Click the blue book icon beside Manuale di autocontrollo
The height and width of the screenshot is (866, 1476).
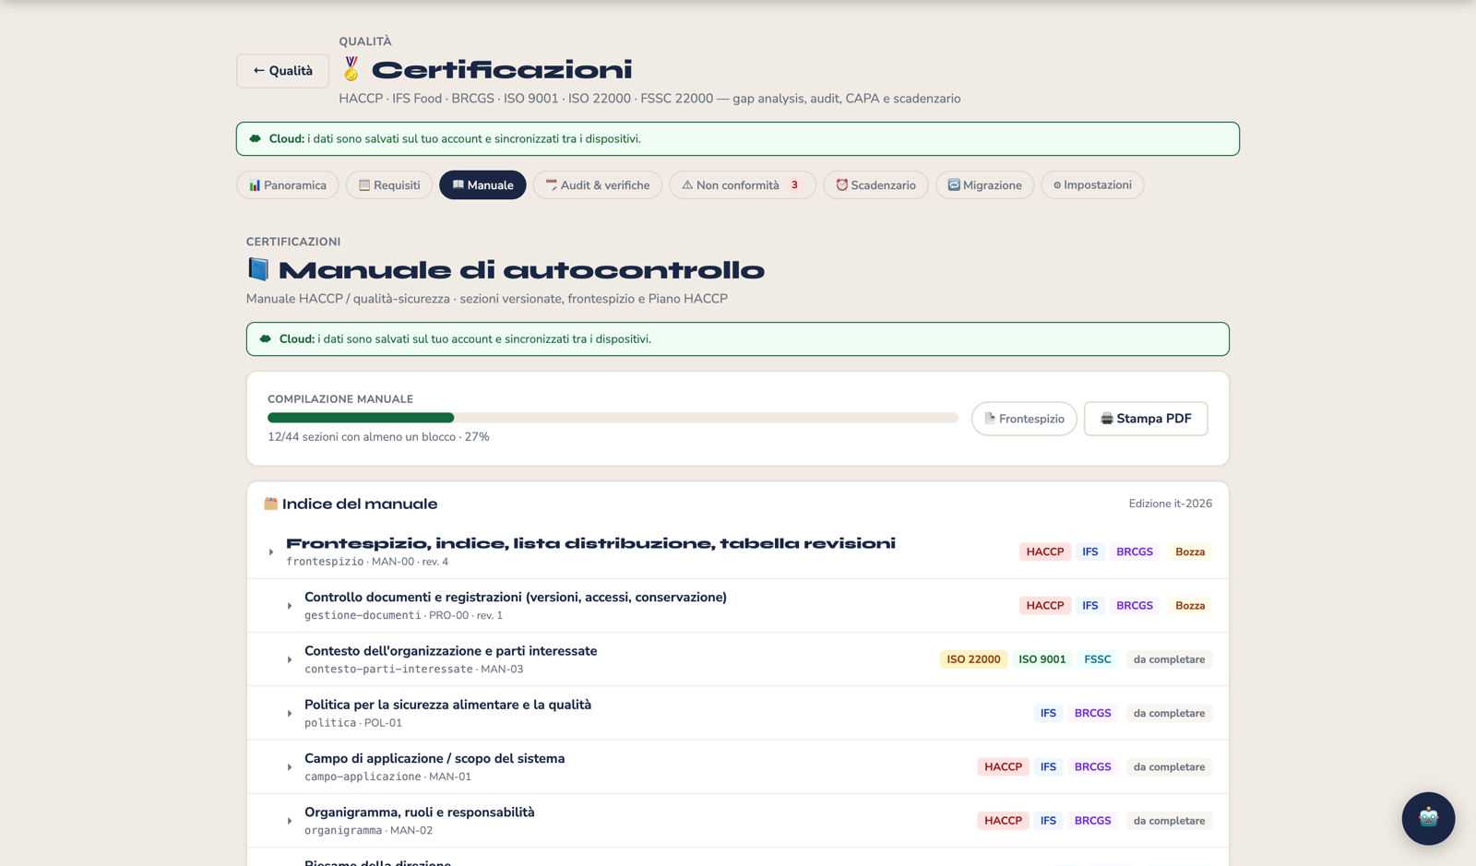(258, 269)
